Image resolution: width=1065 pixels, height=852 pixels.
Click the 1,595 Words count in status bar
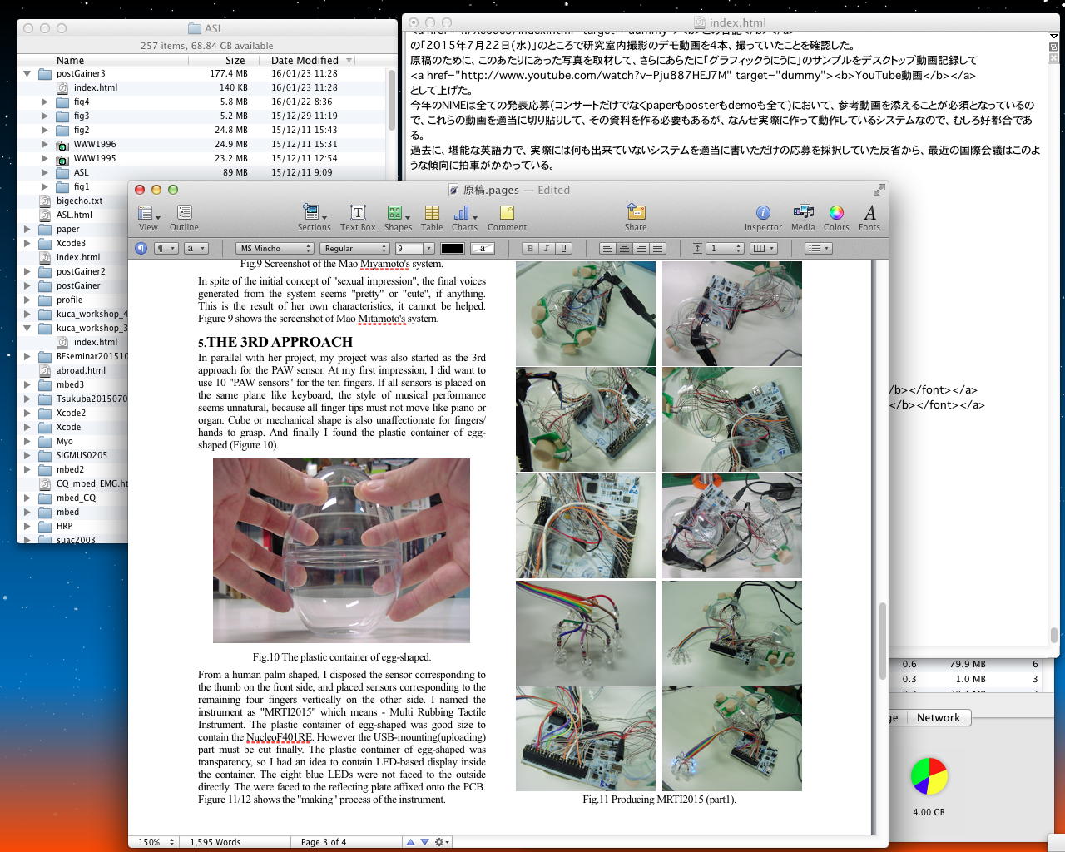[215, 842]
